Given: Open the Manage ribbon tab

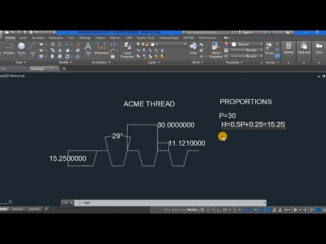Looking at the screenshot, I should [x=85, y=38].
